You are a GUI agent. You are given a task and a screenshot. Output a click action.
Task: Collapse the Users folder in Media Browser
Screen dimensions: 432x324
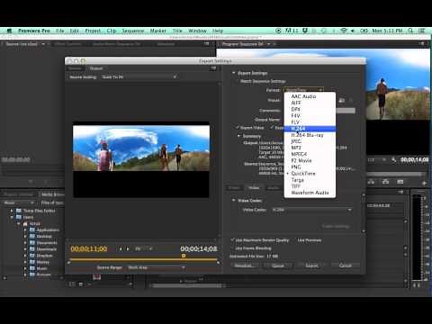pos(12,217)
